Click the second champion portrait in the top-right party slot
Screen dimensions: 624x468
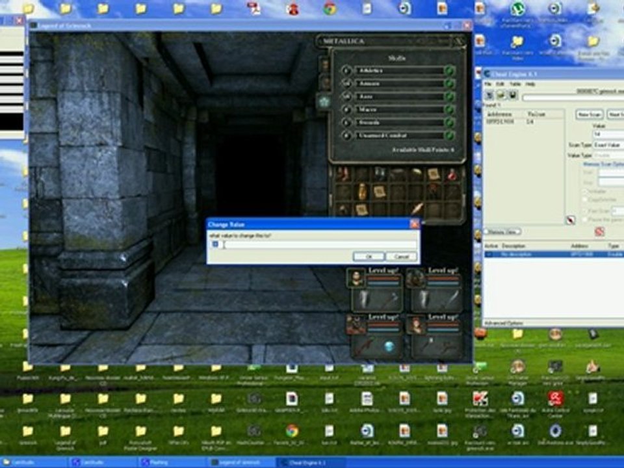point(415,278)
